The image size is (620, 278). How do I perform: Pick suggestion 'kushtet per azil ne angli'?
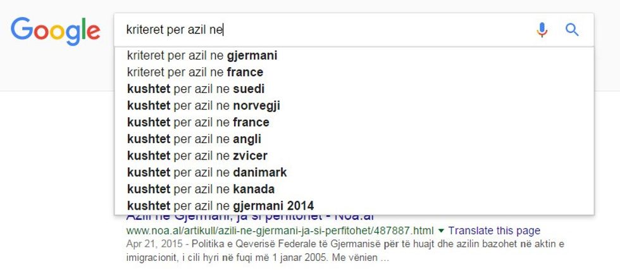click(194, 139)
